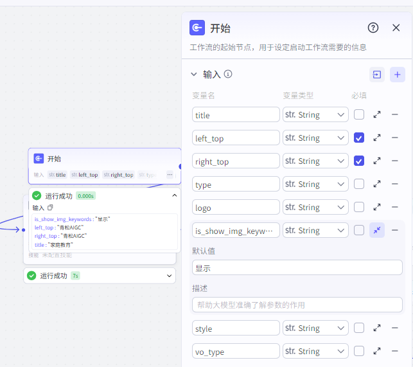Collapse details of the is_show_img_keywords row
This screenshot has width=413, height=367.
[377, 230]
